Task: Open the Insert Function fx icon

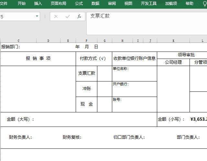Action: 79,16
